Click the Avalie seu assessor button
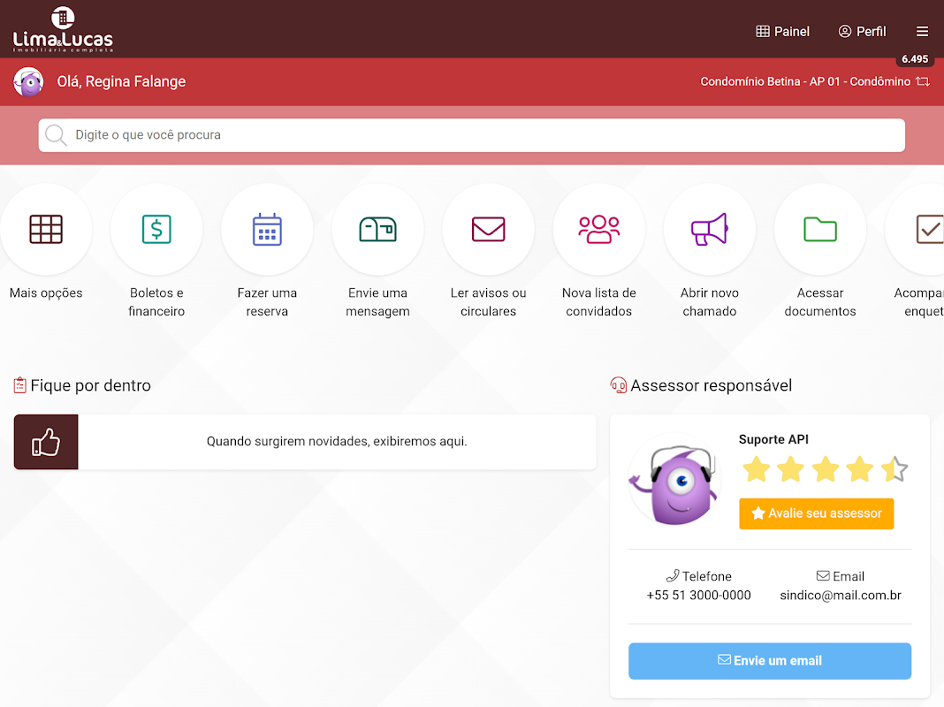Screen dimensions: 944x707 (x=816, y=513)
